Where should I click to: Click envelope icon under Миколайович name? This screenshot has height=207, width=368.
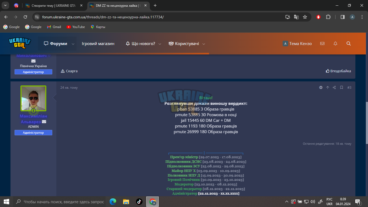(33, 61)
